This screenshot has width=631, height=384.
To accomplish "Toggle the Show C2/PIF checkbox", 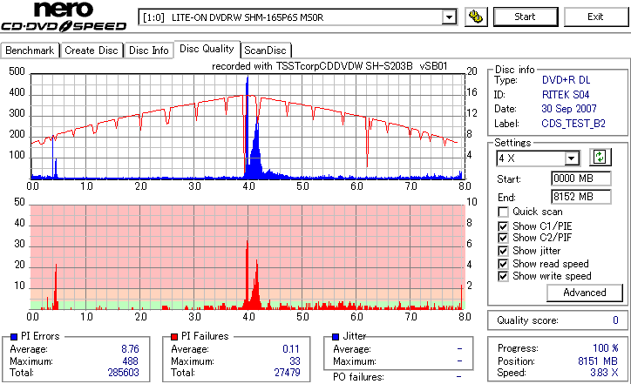I will click(x=503, y=238).
